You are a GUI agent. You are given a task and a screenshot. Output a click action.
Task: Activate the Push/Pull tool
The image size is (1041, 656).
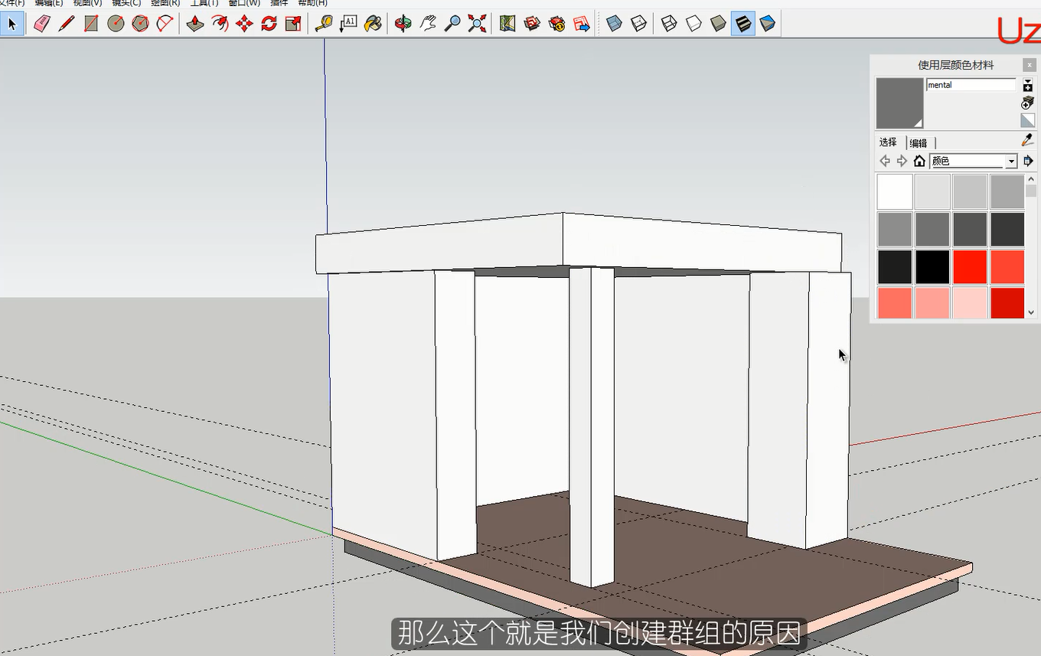tap(195, 24)
